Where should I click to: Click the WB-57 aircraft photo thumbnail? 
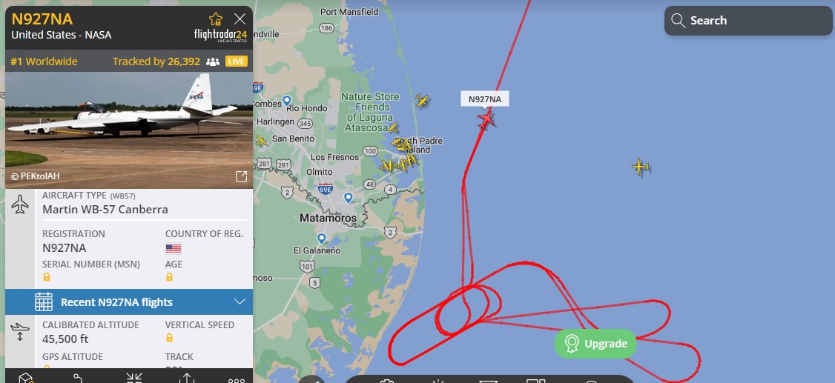click(x=129, y=130)
